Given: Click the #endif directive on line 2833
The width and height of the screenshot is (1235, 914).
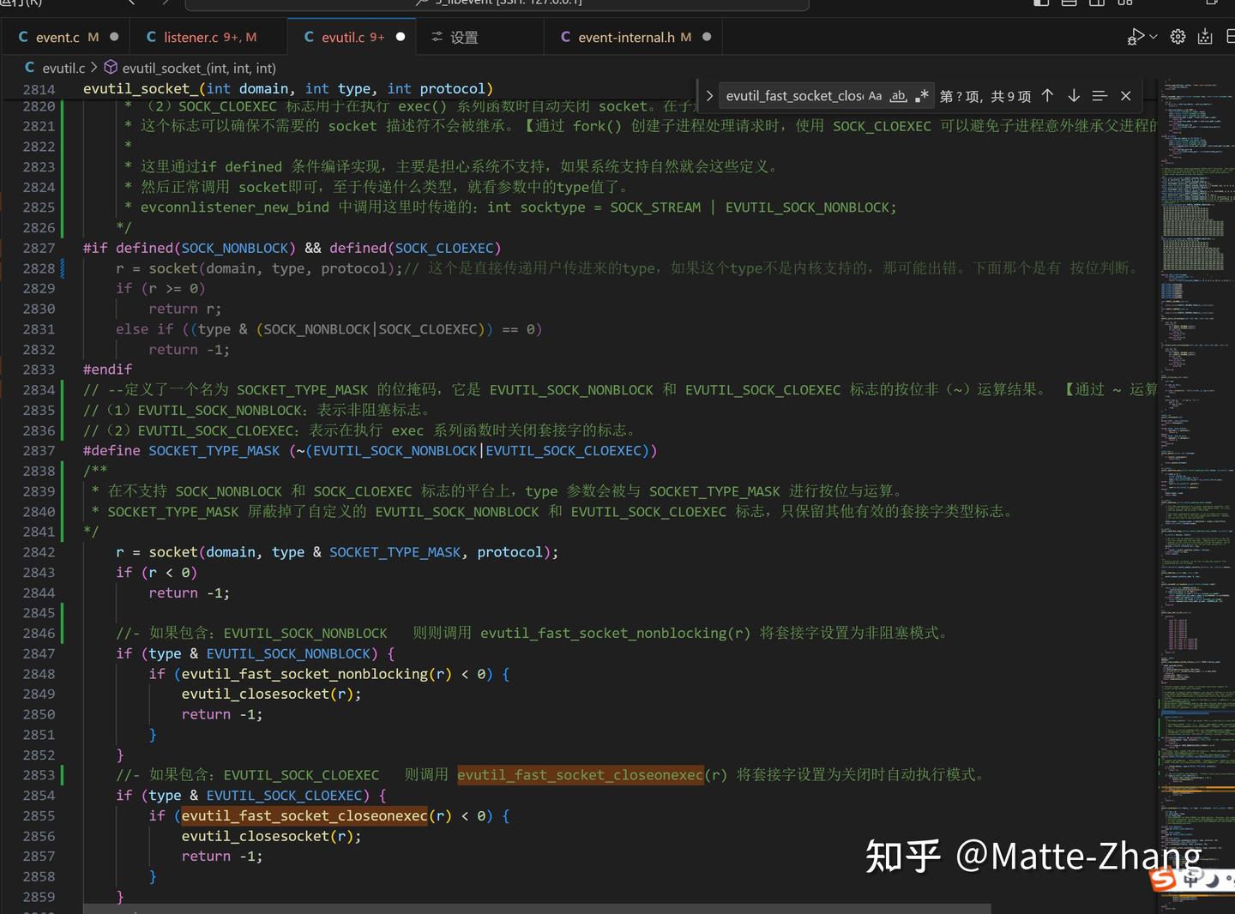Looking at the screenshot, I should (108, 370).
